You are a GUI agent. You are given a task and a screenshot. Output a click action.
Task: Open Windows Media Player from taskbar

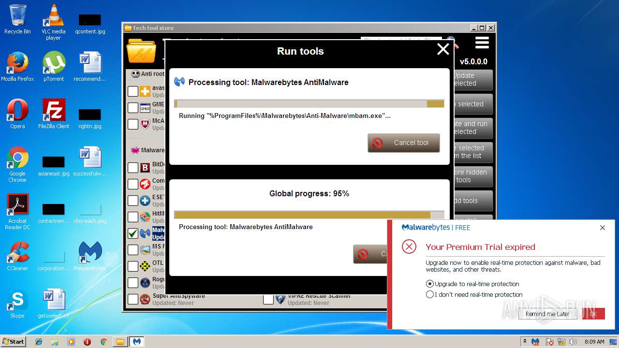click(71, 342)
